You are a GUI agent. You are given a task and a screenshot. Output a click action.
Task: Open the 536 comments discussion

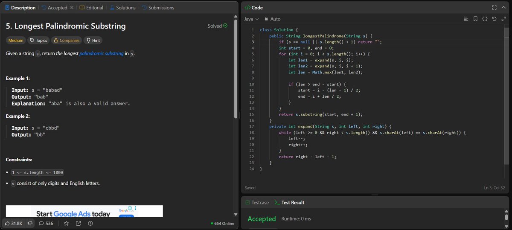[46, 223]
